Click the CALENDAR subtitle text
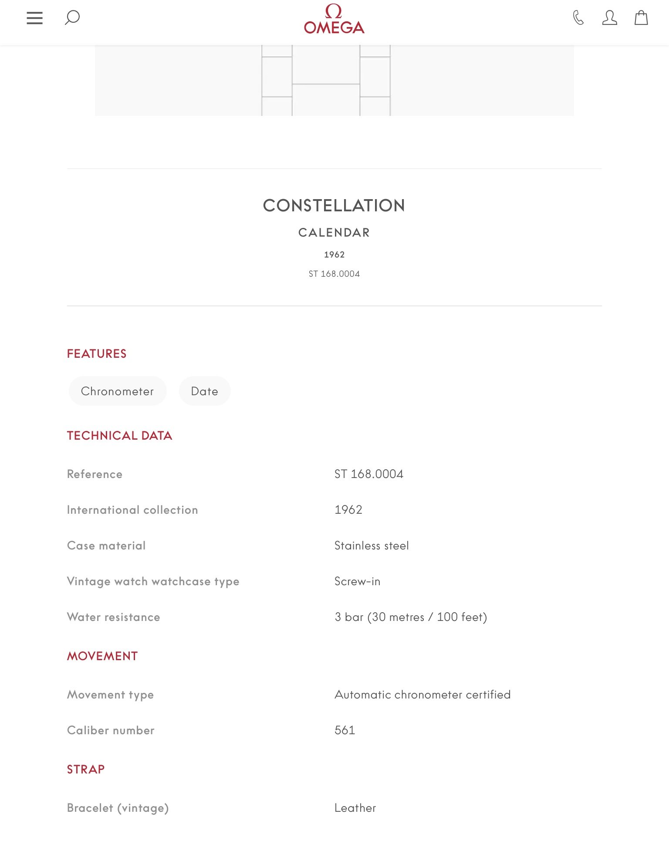669x851 pixels. 334,233
